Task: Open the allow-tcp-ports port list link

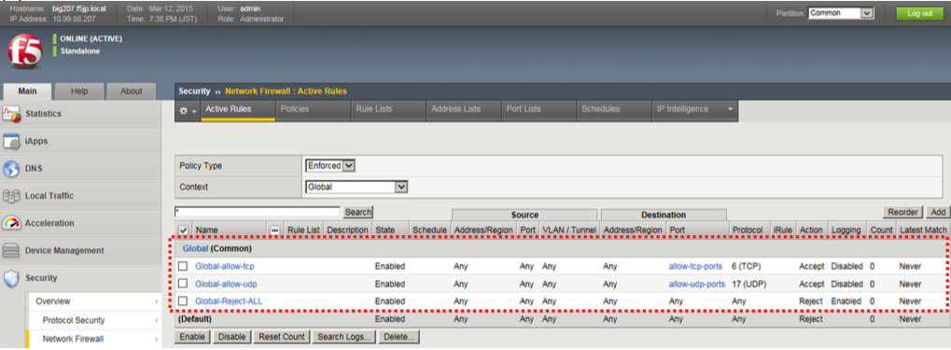Action: click(695, 266)
